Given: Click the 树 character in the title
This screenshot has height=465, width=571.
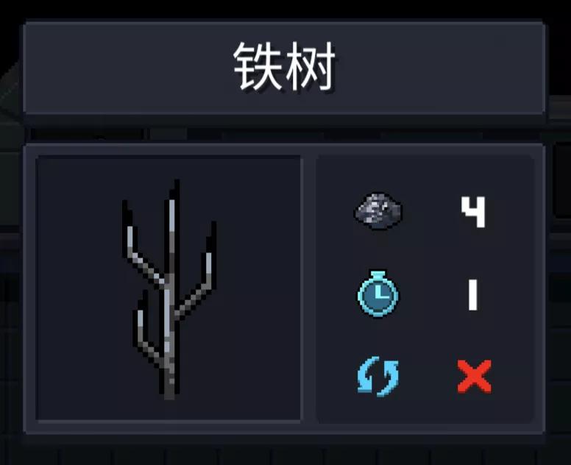Looking at the screenshot, I should [311, 66].
